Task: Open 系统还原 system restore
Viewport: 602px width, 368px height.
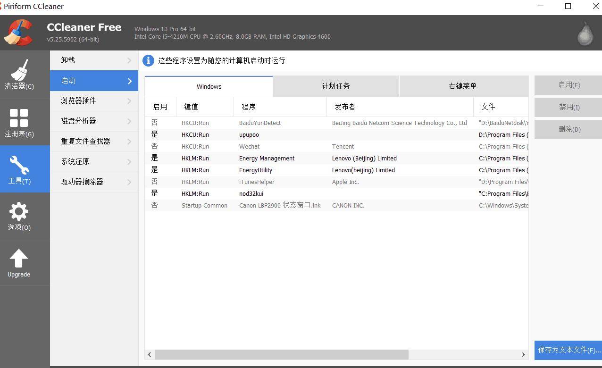Action: click(94, 161)
